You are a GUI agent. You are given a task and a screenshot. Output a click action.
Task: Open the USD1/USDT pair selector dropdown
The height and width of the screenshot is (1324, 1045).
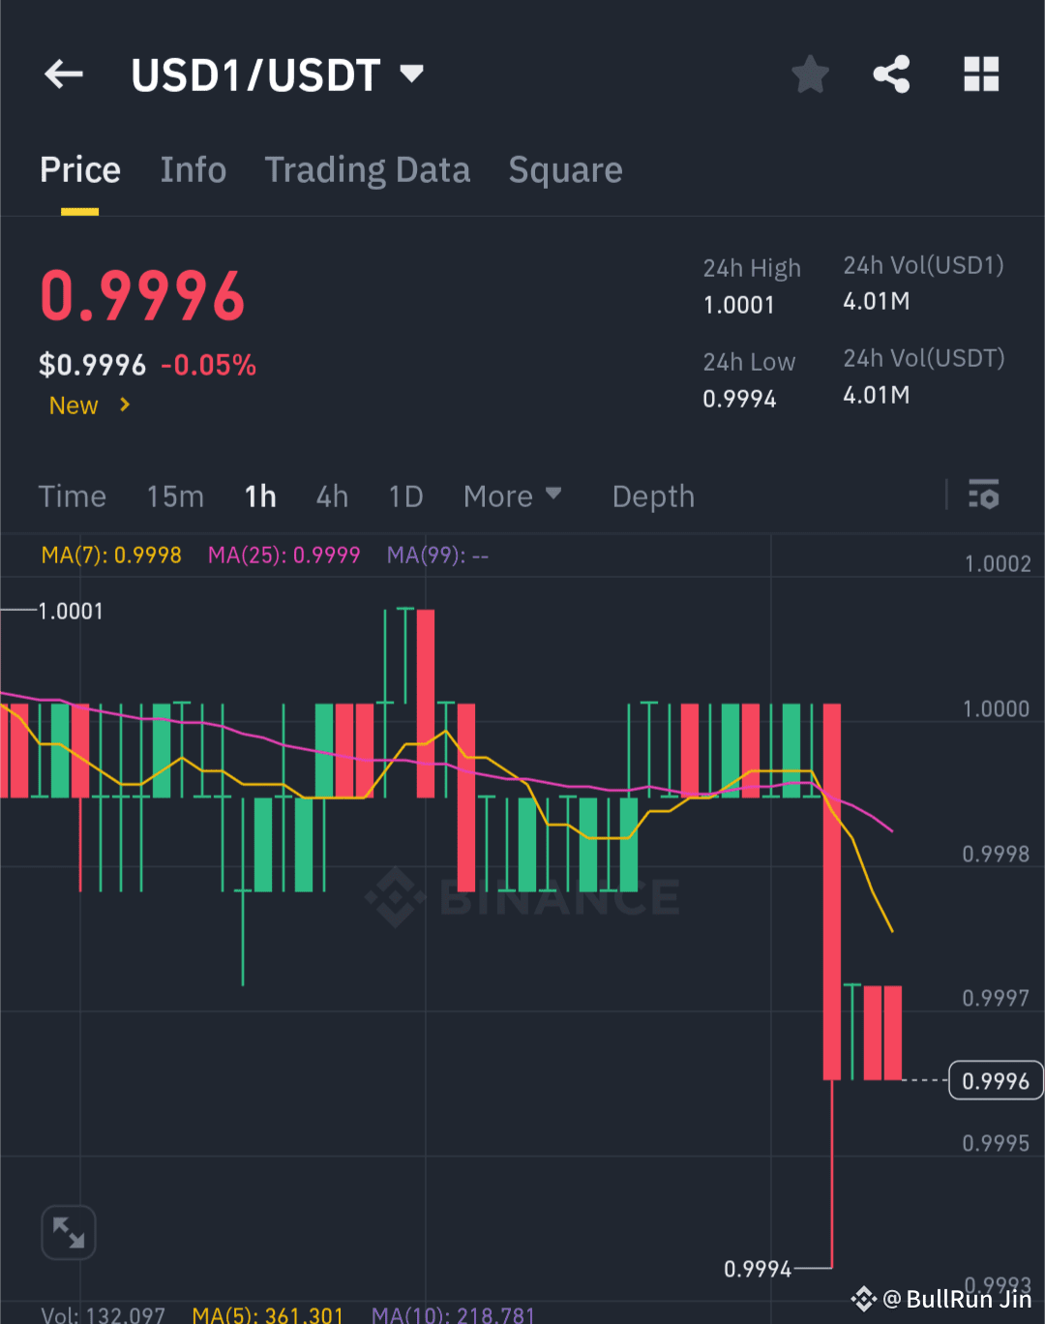[278, 75]
